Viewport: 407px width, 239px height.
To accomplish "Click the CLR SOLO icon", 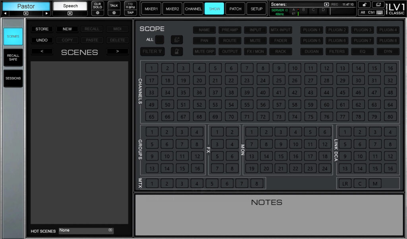I will coord(97,6).
